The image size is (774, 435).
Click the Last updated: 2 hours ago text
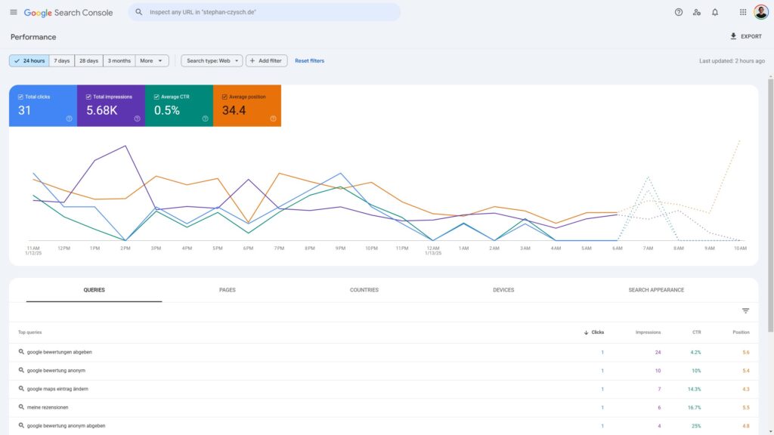click(x=732, y=61)
